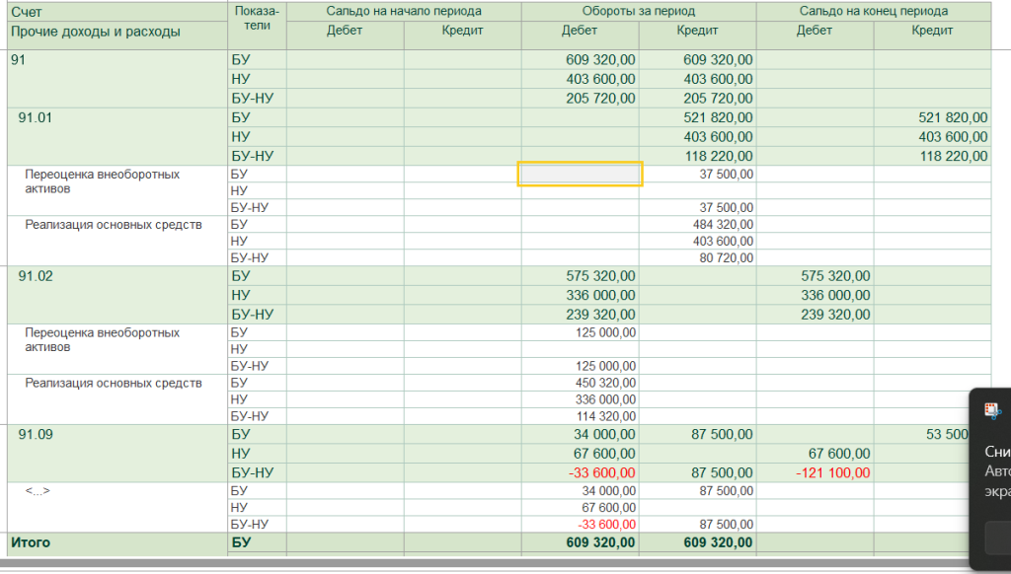The width and height of the screenshot is (1011, 574).
Task: Click the bold "Итого" row label
Action: coord(31,542)
